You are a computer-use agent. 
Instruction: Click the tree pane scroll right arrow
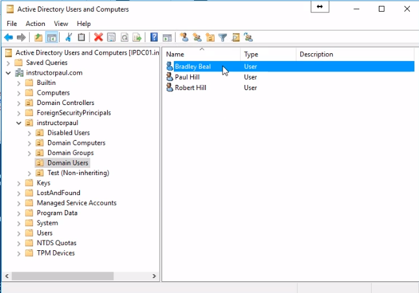(154, 276)
